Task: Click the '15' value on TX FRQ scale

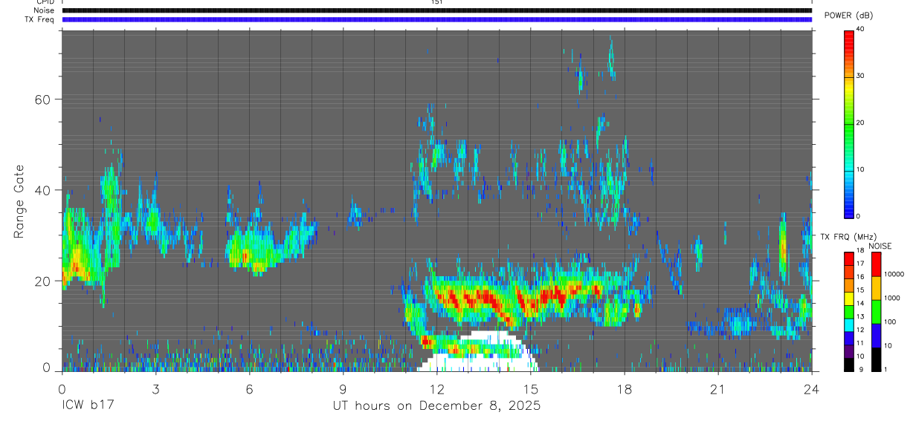Action: [x=862, y=290]
